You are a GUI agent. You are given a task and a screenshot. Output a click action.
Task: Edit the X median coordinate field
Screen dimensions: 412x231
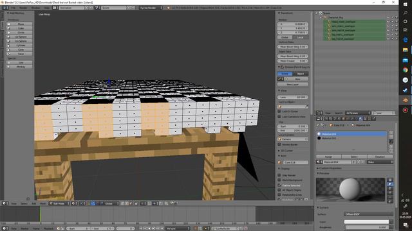293,24
